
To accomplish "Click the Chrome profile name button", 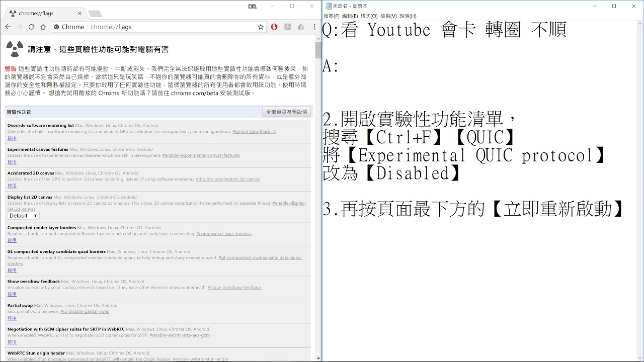I will [x=253, y=6].
